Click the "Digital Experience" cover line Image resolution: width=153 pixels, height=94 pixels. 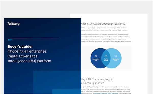click(23, 56)
